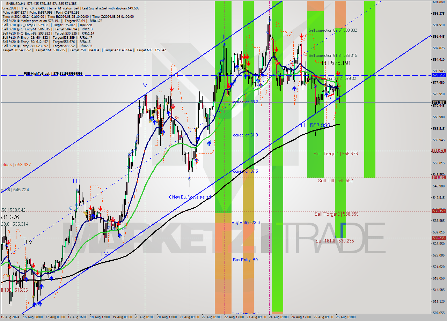Select the 'I I | 578.191' wave label
The width and height of the screenshot is (447, 321).
coord(336,63)
